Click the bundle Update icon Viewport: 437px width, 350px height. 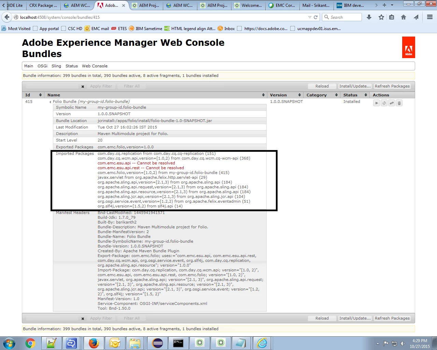392,103
